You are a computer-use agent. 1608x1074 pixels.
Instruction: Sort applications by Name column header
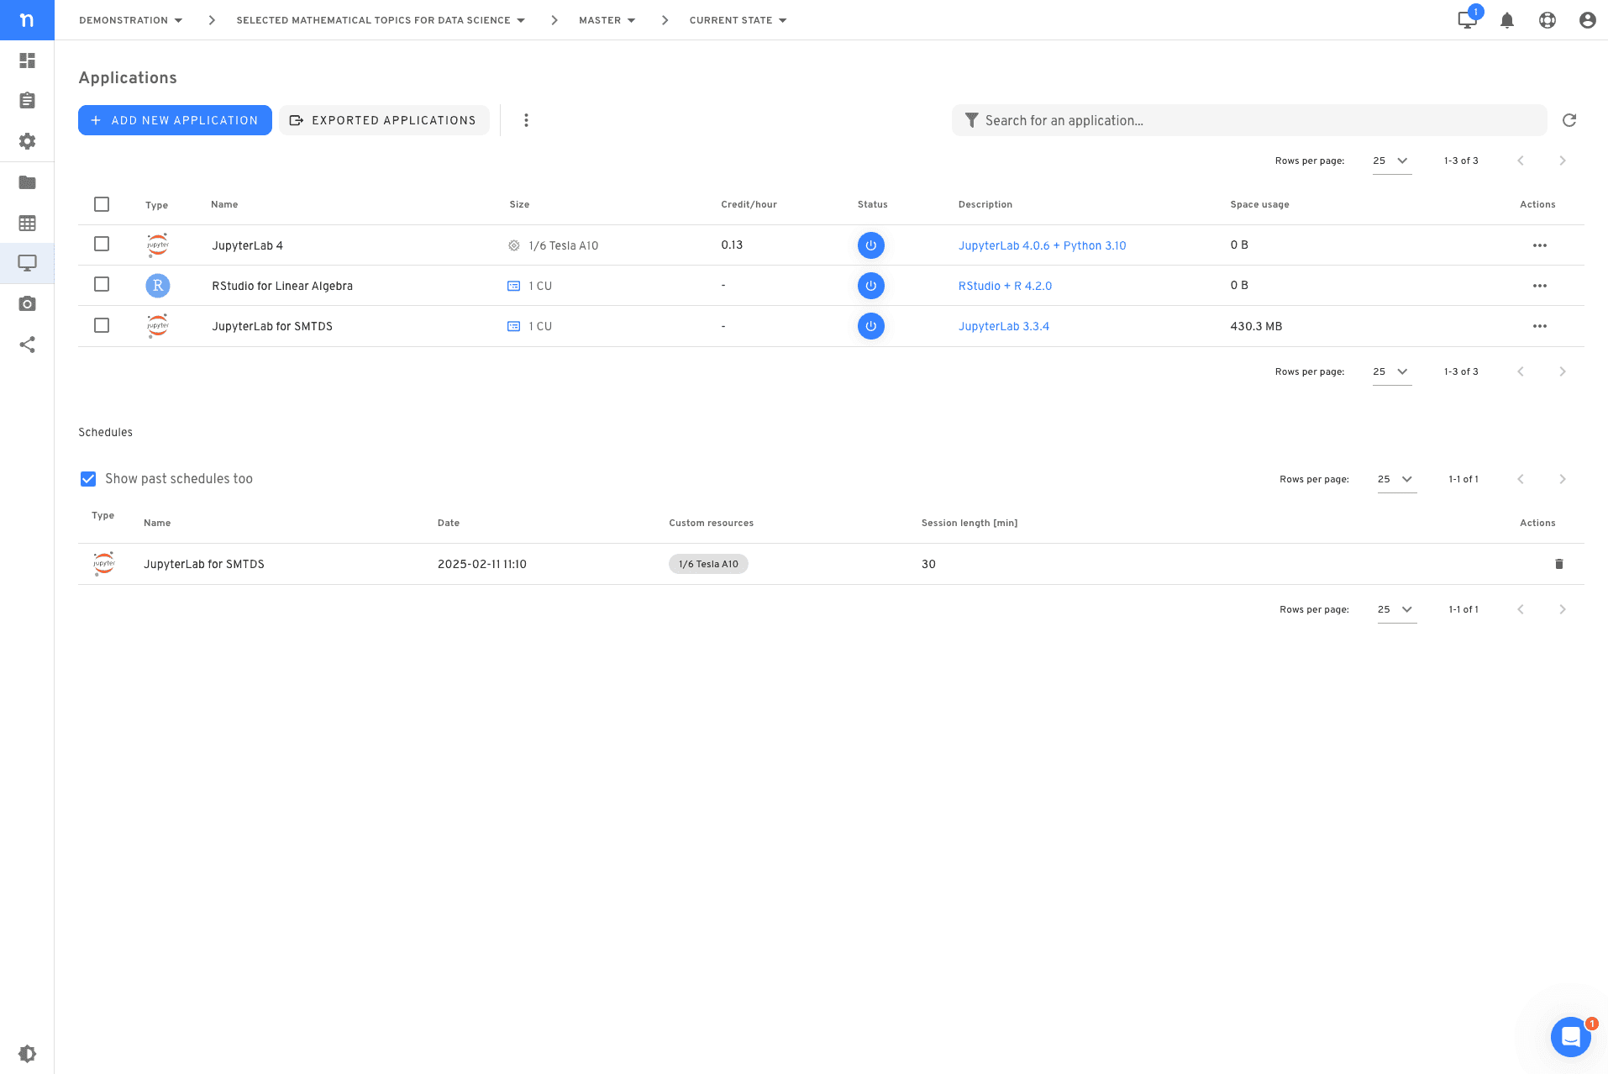224,204
